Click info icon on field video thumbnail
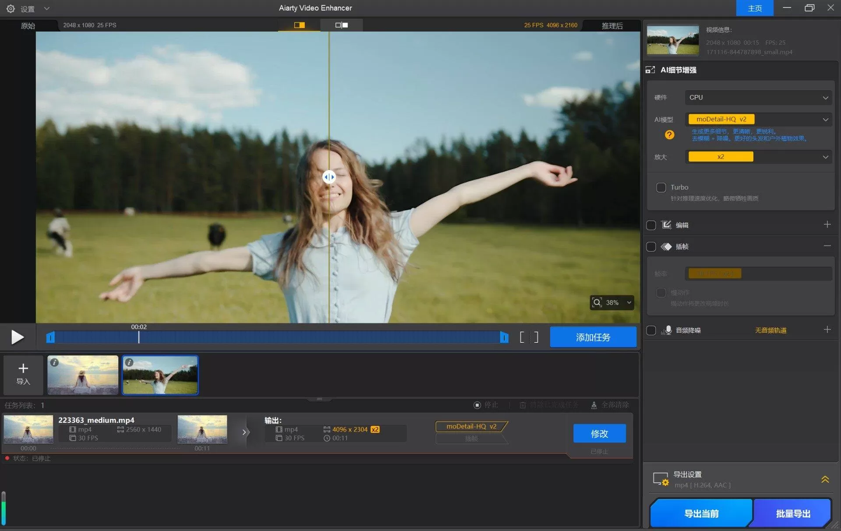Viewport: 841px width, 531px height. [x=129, y=362]
